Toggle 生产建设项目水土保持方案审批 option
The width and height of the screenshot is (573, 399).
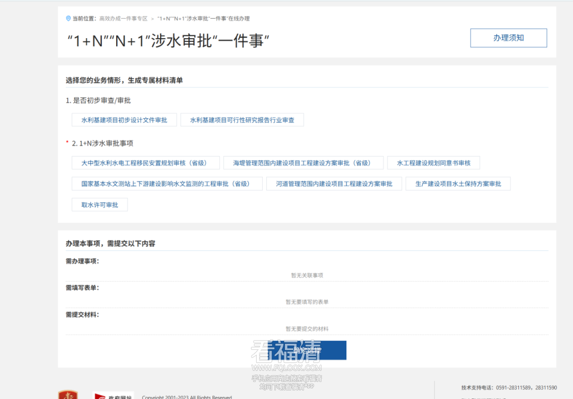[x=457, y=183]
